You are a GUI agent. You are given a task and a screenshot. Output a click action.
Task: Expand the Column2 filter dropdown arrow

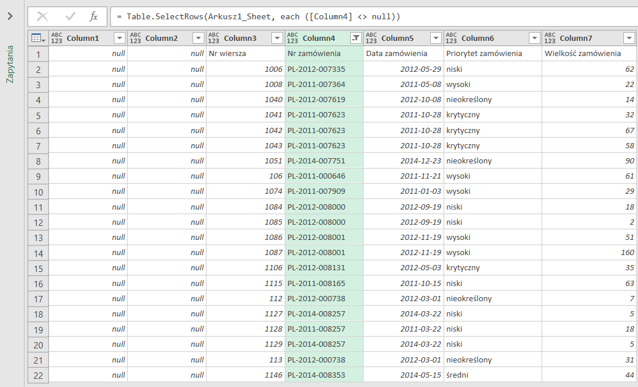(198, 38)
